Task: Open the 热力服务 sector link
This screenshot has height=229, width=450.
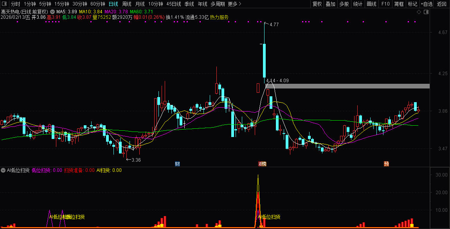Action: tap(219, 17)
